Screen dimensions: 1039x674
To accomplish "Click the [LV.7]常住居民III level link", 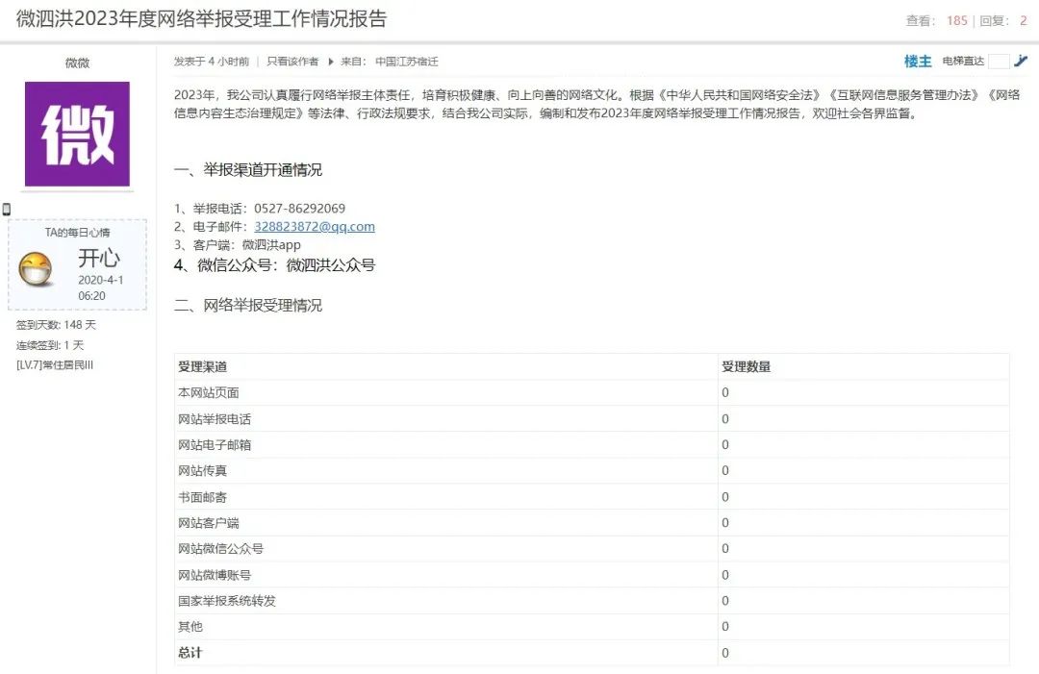I will 55,365.
